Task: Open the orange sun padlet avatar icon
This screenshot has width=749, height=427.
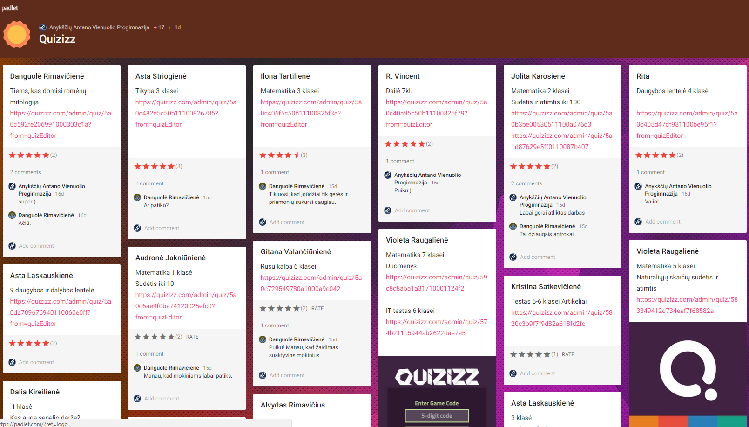Action: point(17,34)
